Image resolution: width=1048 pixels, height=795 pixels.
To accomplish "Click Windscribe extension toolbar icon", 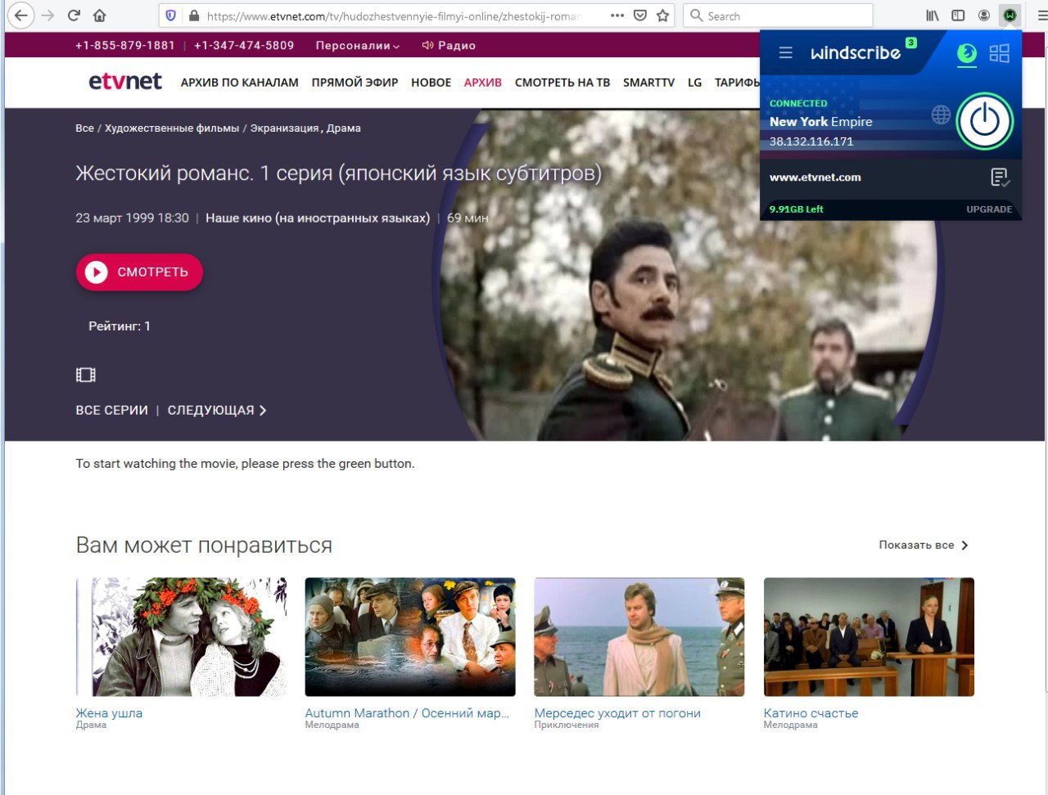I will [x=1010, y=16].
